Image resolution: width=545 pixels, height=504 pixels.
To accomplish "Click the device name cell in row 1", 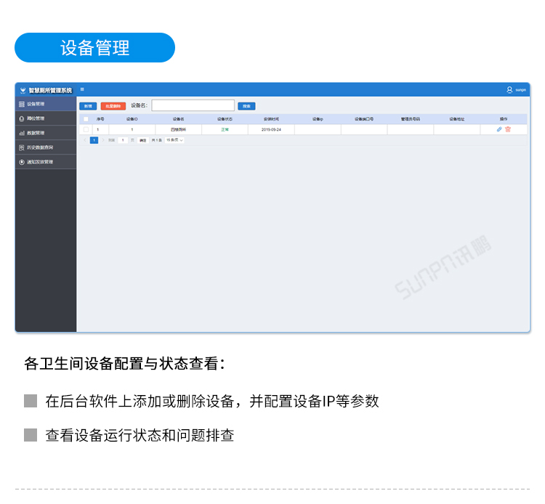I will coord(179,129).
